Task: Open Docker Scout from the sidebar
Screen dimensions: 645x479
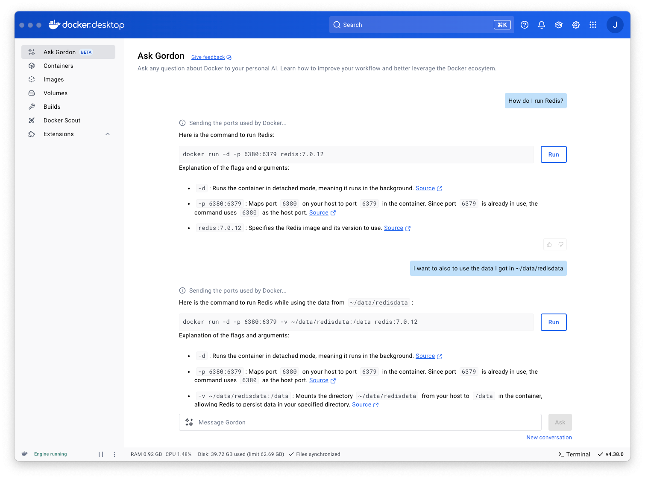Action: point(62,120)
